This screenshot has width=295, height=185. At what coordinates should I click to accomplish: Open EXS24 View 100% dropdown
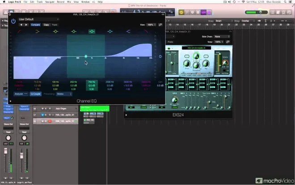219,42
